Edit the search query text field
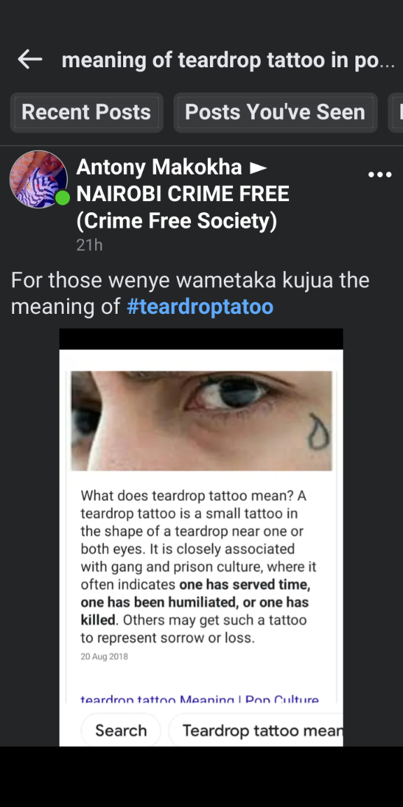Viewport: 403px width, 807px height. pyautogui.click(x=228, y=61)
